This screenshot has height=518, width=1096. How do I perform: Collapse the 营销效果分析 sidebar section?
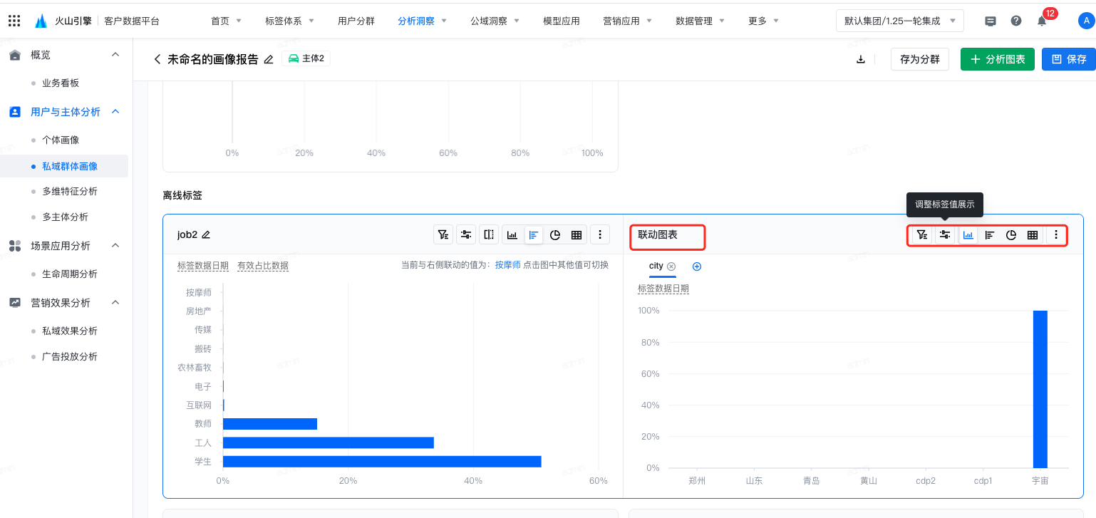pyautogui.click(x=115, y=303)
